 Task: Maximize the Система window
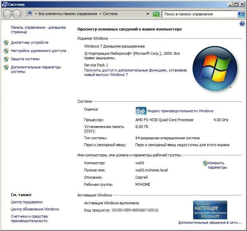coord(236,4)
